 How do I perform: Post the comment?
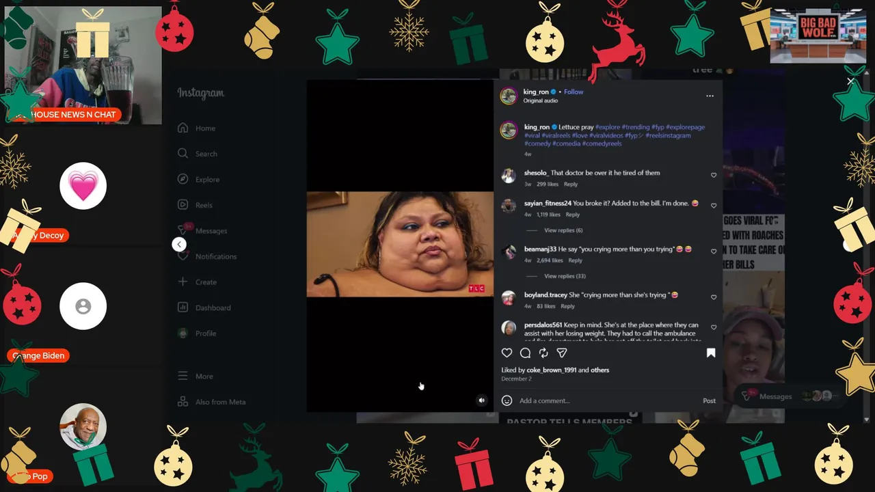coord(710,401)
